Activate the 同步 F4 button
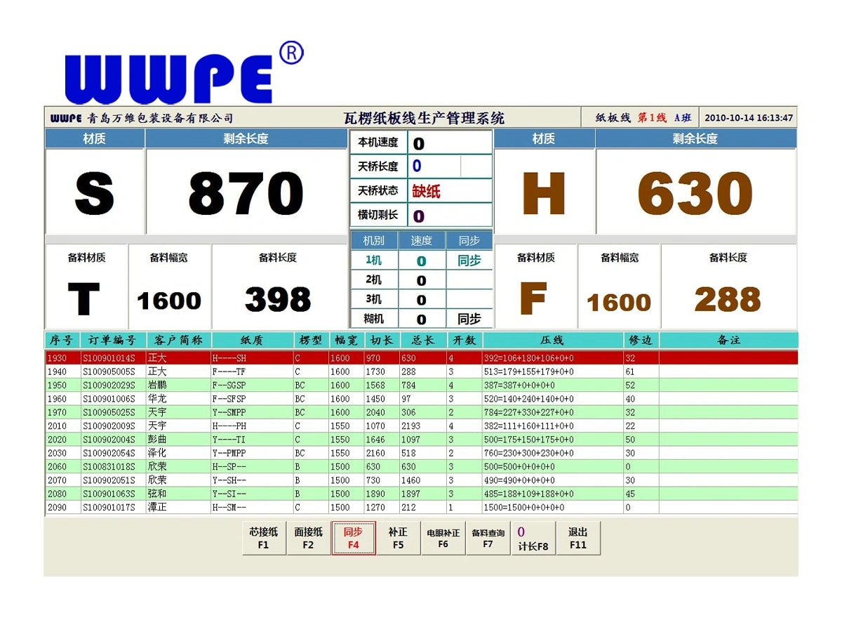 [x=353, y=538]
